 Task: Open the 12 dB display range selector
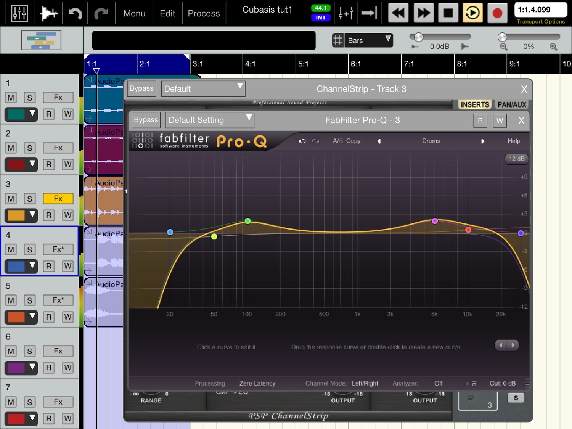coord(517,159)
